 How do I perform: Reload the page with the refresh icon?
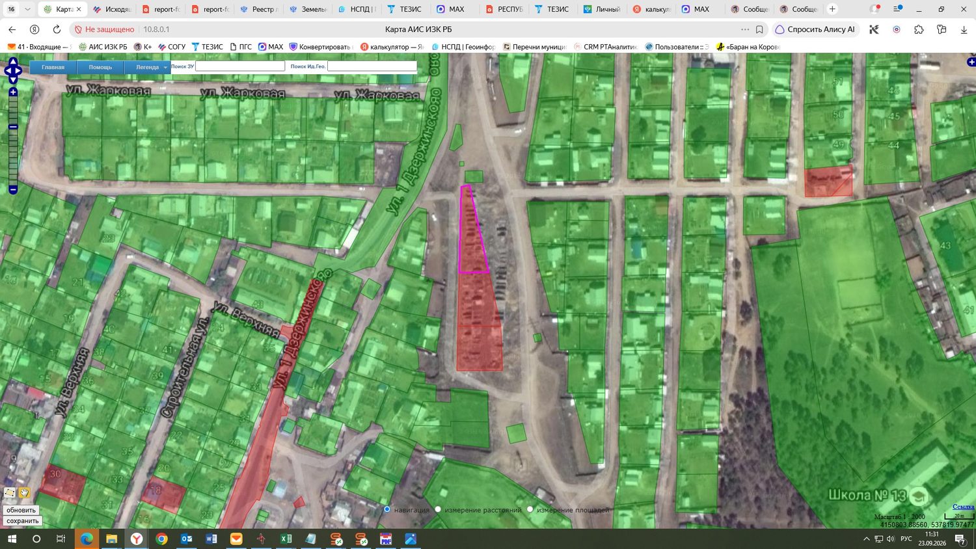pyautogui.click(x=57, y=29)
